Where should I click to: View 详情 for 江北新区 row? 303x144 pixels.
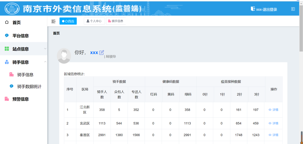[x=274, y=110]
